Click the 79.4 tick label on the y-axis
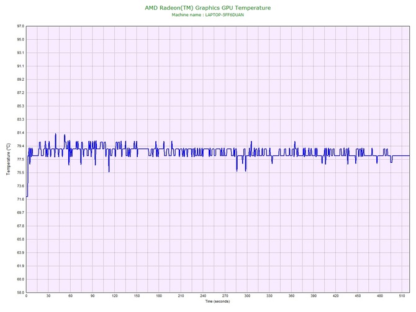Viewport: 416px width, 312px height. click(20, 146)
